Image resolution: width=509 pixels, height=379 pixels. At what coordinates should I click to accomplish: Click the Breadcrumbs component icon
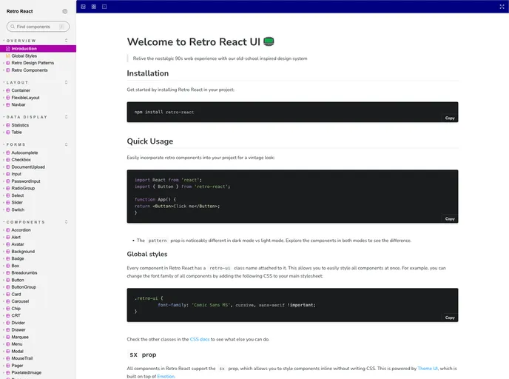[8, 273]
